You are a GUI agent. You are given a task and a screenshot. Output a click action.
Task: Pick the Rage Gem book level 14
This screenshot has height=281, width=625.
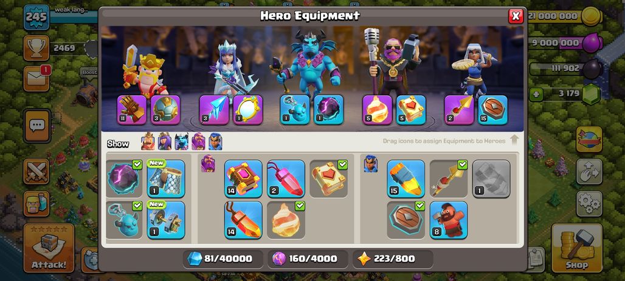243,178
